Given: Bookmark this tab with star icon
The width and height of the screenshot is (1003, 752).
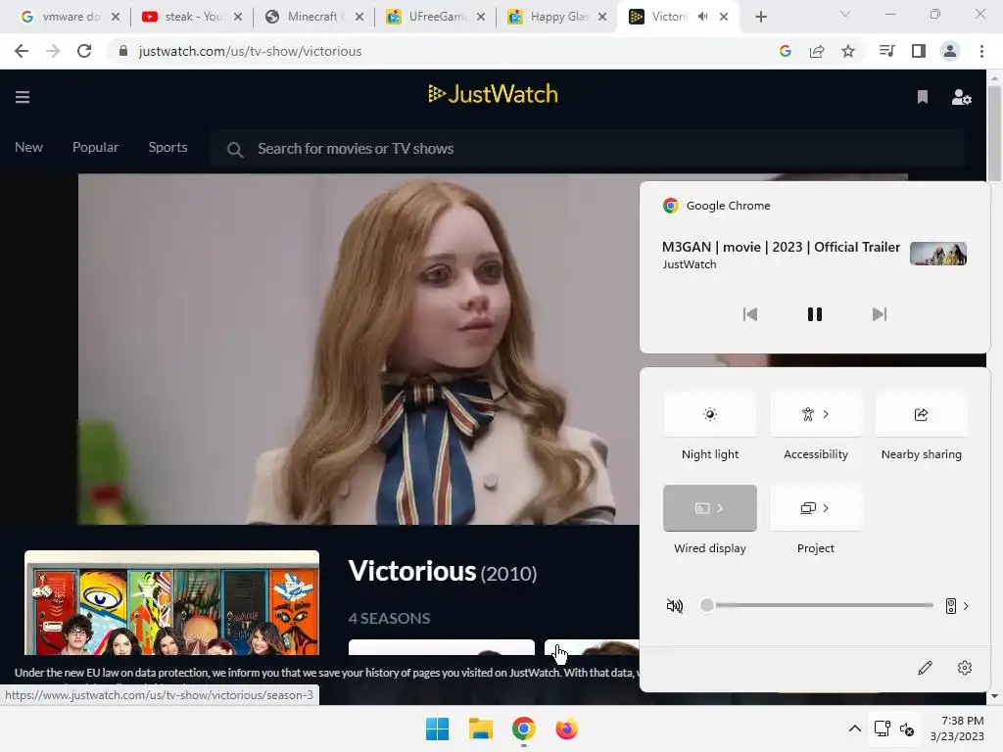Looking at the screenshot, I should [847, 51].
